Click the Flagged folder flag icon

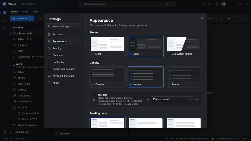click(15, 45)
